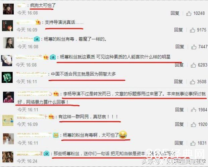This screenshot has height=167, width=208.
Task: Click thumbs-up icon beside 9175
Action: point(192,30)
